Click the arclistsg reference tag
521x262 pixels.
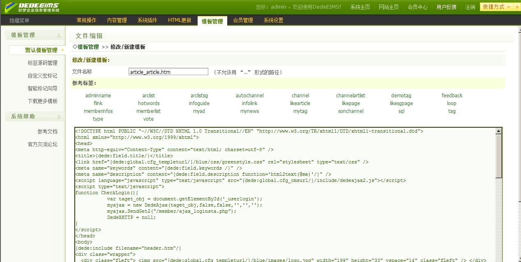(199, 96)
